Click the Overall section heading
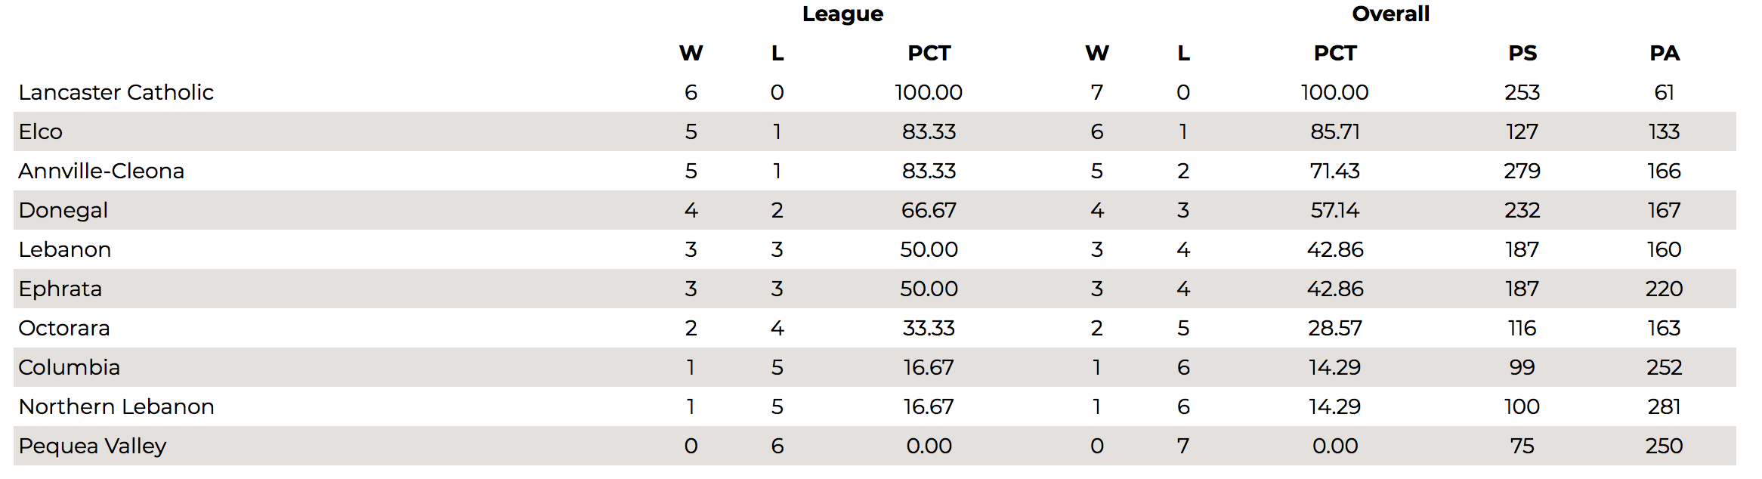The width and height of the screenshot is (1762, 479). pyautogui.click(x=1391, y=14)
